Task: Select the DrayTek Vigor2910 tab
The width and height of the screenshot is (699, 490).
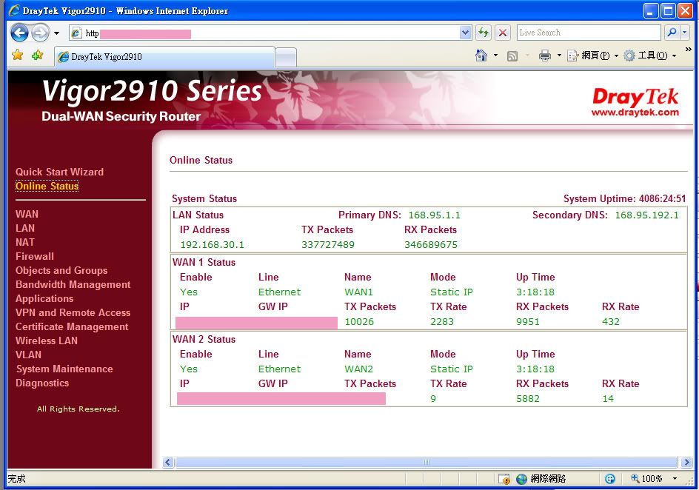Action: point(164,57)
